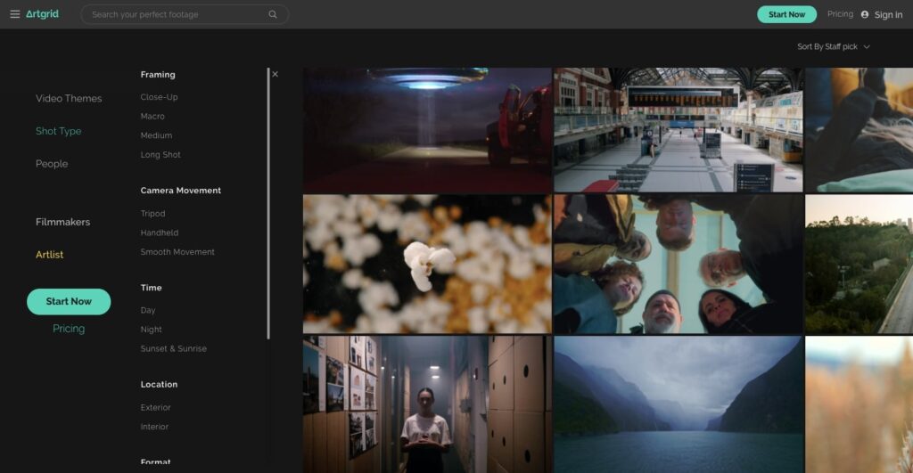The width and height of the screenshot is (913, 473).
Task: Close the Shot Type filter panel
Action: (x=275, y=75)
